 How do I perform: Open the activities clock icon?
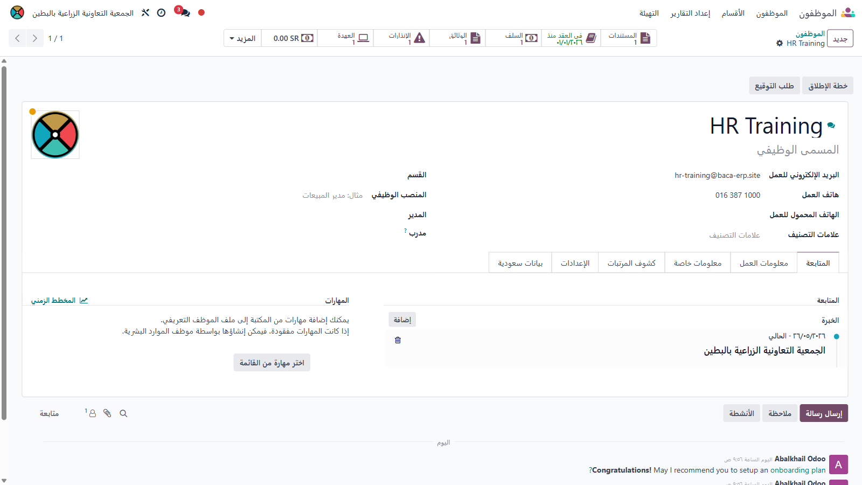pyautogui.click(x=161, y=12)
